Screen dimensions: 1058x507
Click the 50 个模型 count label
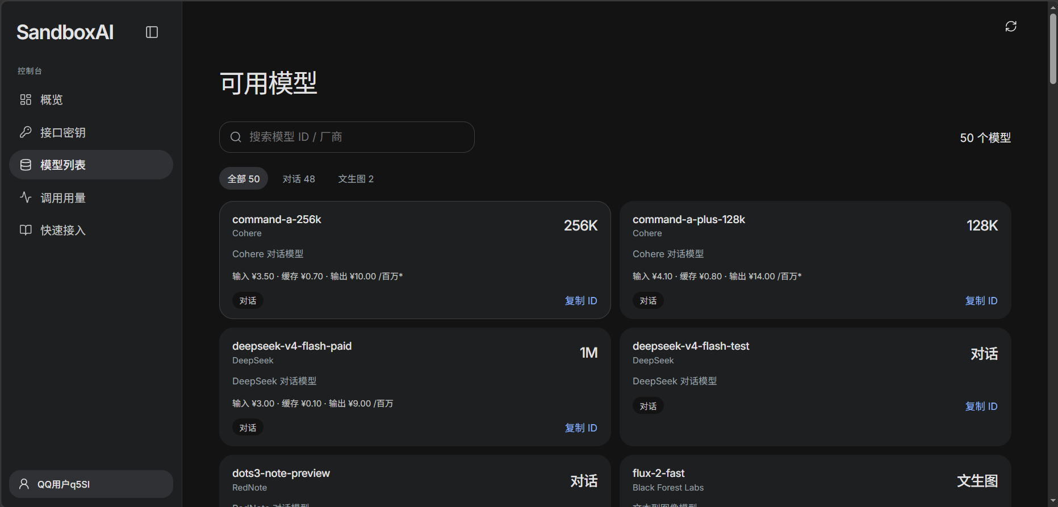[985, 138]
